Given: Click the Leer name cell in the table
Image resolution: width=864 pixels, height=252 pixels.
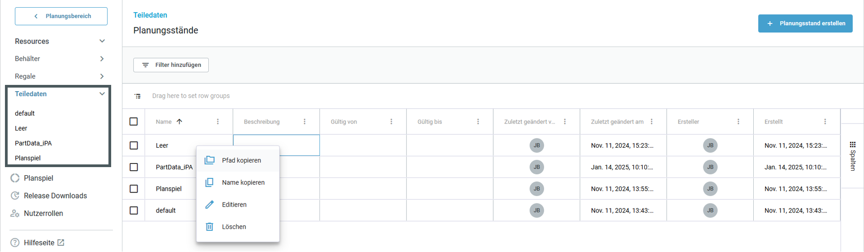Looking at the screenshot, I should point(189,146).
